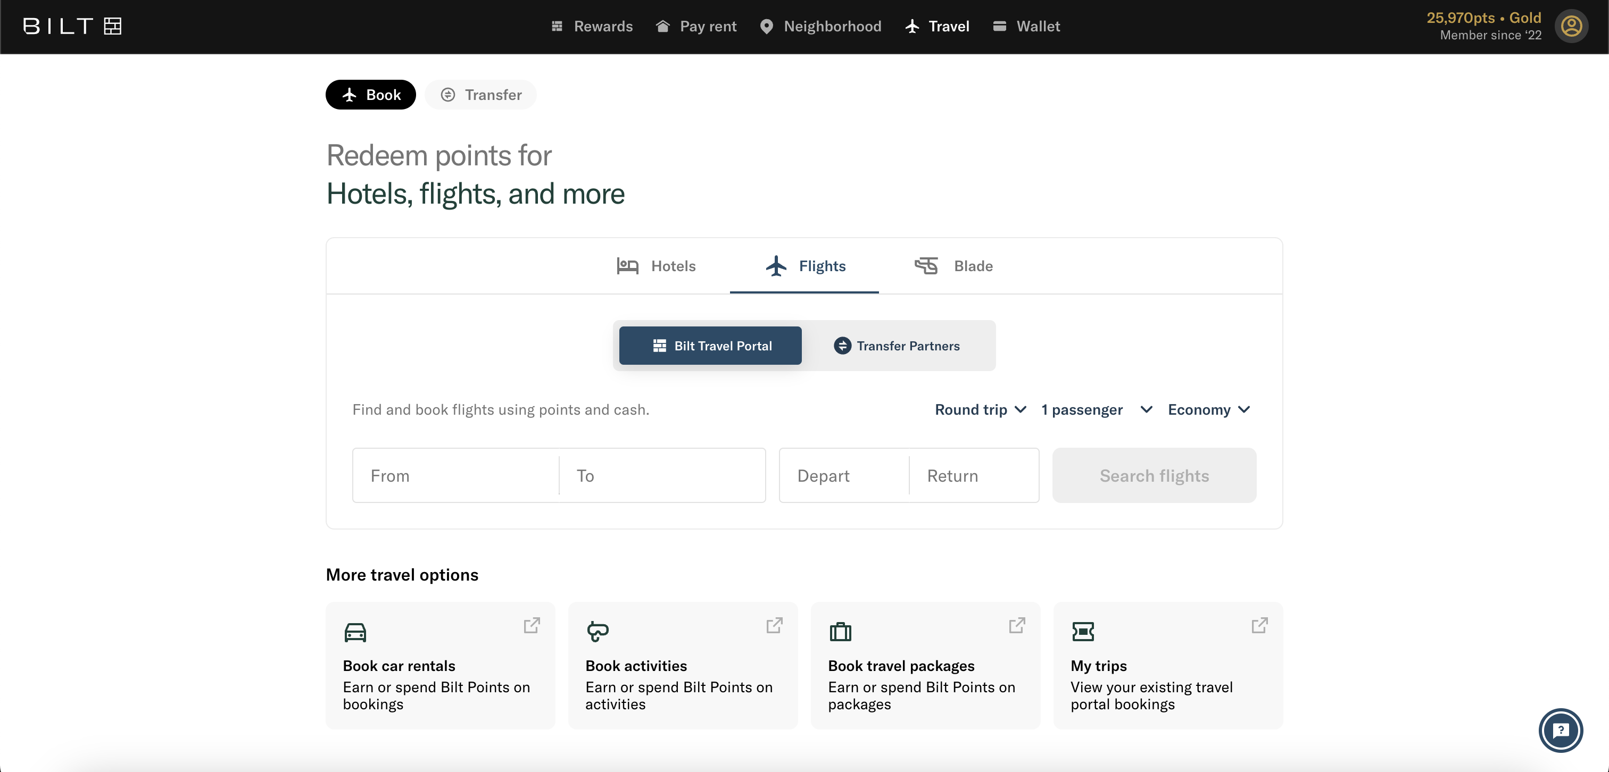Click the bed icon on the Hotels tab
The height and width of the screenshot is (772, 1609).
click(x=627, y=266)
